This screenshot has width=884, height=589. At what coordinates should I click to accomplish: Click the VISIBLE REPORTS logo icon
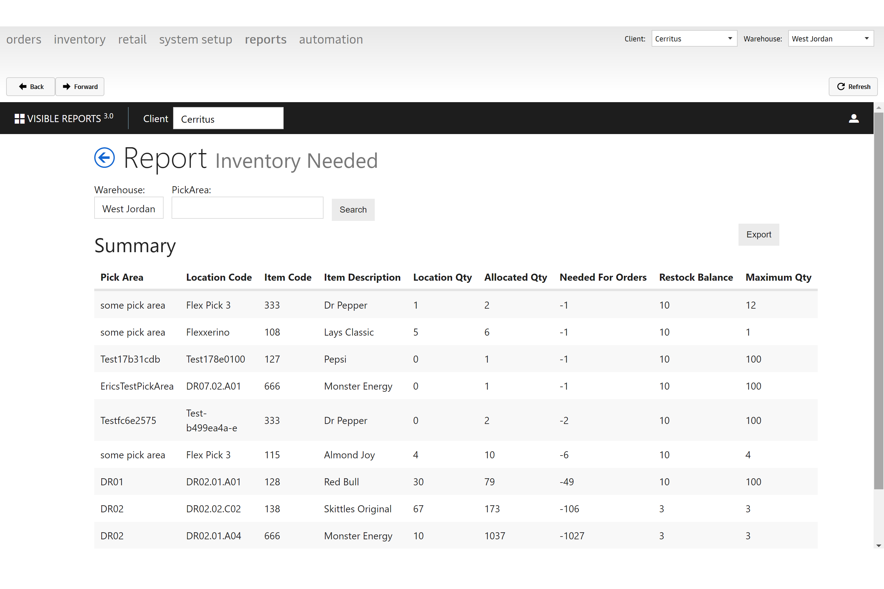click(x=18, y=118)
